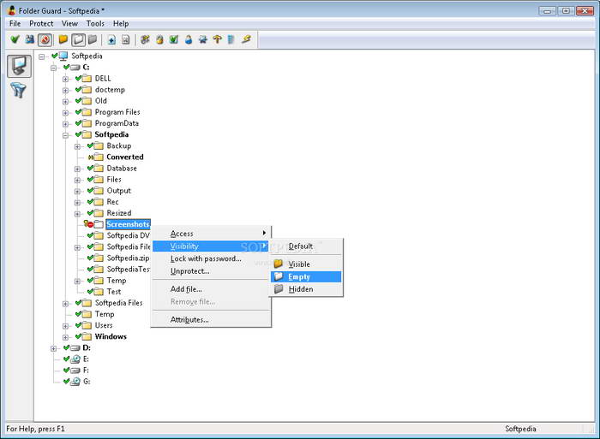Choose Unprotect... in the context menu

(211, 271)
